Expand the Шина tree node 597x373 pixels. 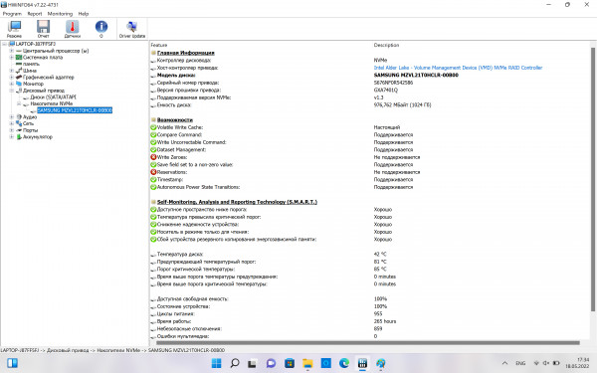tap(11, 71)
